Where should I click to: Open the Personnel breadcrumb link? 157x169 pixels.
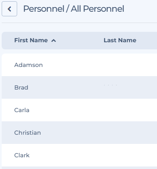[44, 9]
